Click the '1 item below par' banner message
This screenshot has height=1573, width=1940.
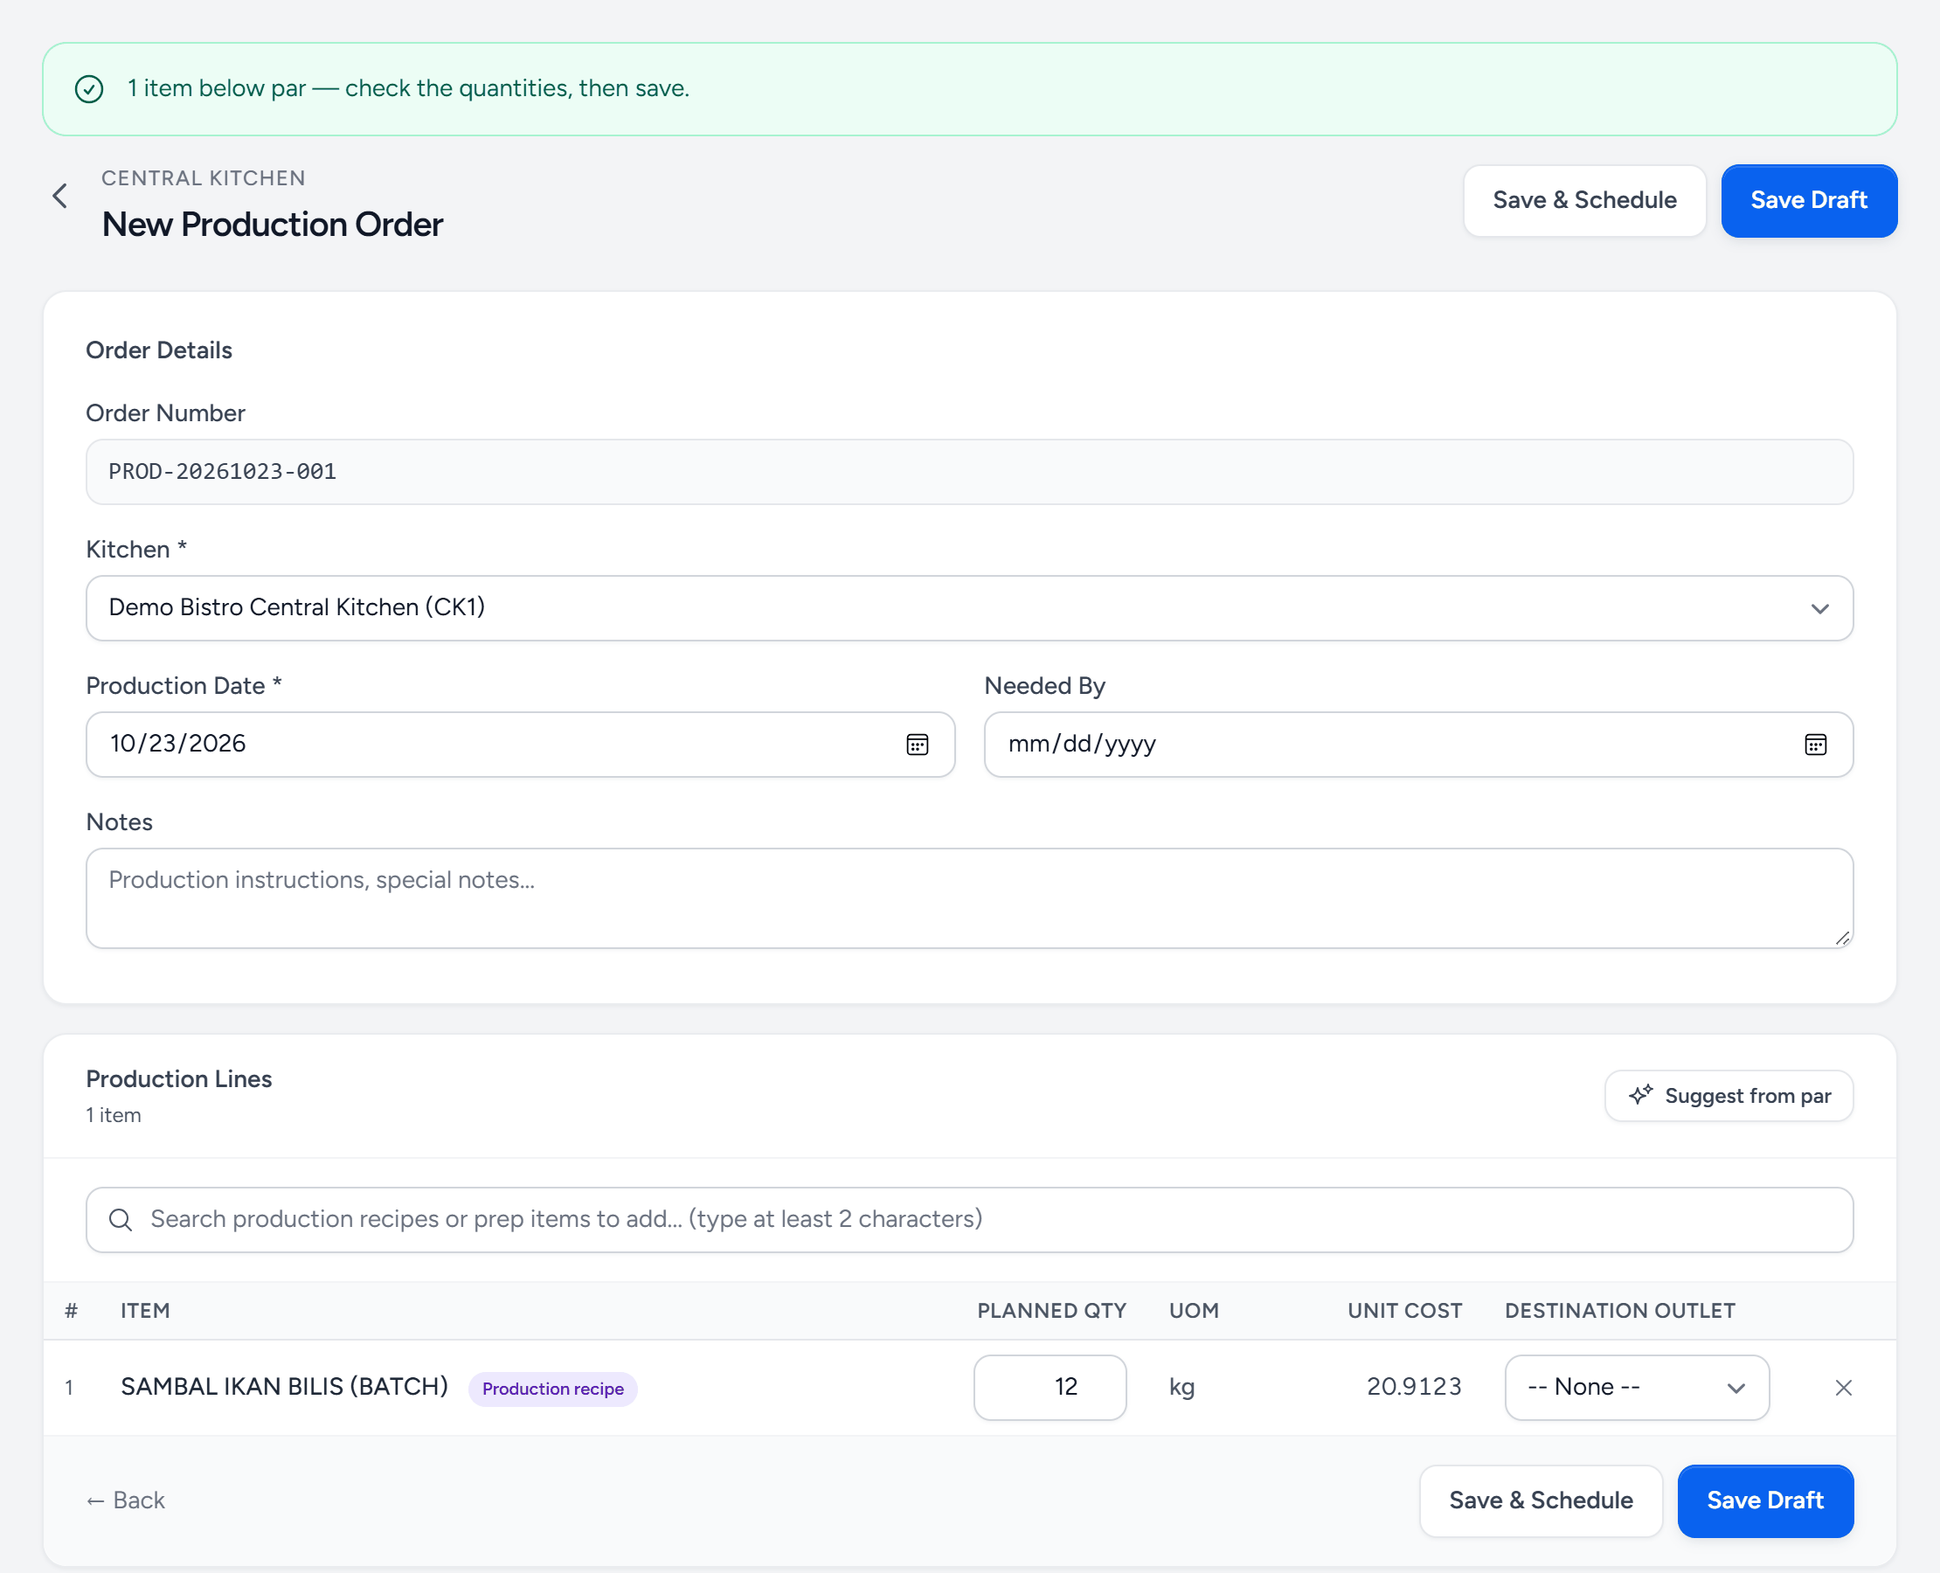[408, 88]
